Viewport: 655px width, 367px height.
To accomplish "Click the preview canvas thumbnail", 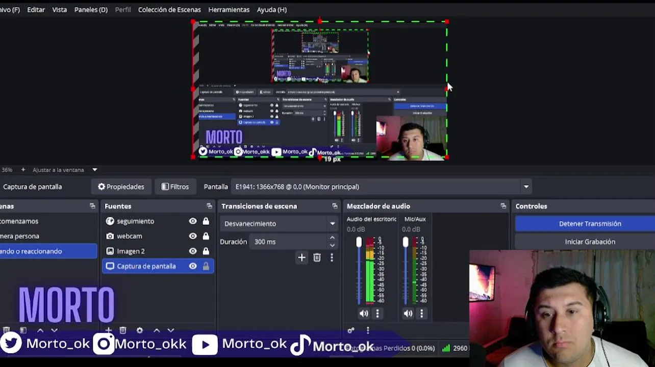I will 320,90.
